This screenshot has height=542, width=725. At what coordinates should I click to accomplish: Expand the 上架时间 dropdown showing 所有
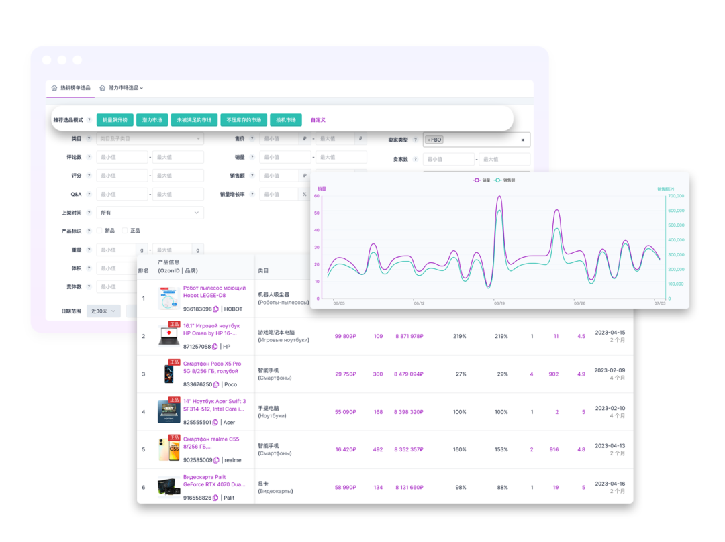click(x=150, y=213)
